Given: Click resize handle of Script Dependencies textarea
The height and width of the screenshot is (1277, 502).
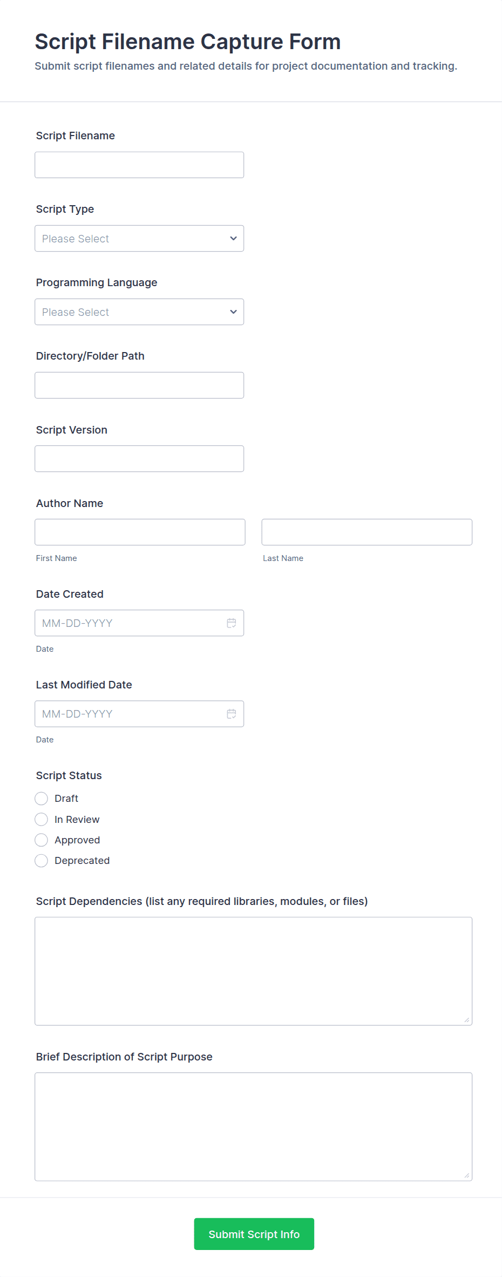Looking at the screenshot, I should (466, 1019).
